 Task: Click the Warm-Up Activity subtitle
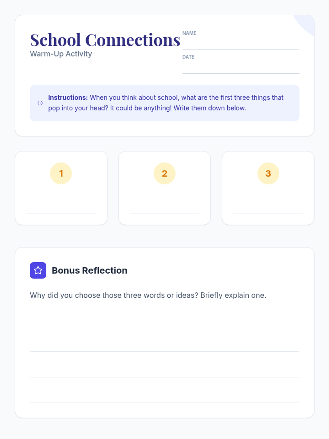[61, 54]
